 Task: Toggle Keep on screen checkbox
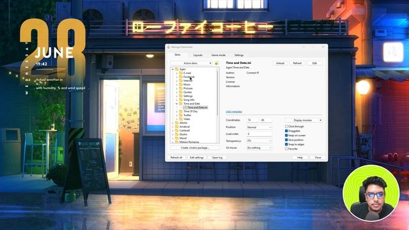click(x=286, y=135)
